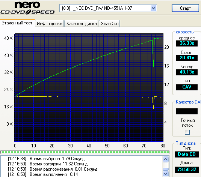Open the ScanDisc tab

(x=110, y=24)
